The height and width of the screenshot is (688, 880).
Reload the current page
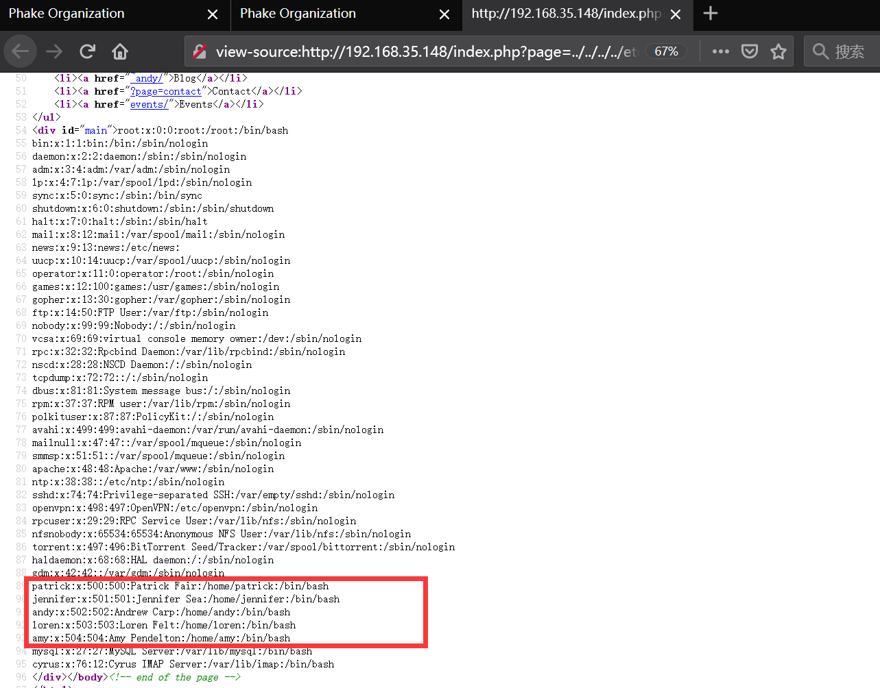pyautogui.click(x=86, y=51)
